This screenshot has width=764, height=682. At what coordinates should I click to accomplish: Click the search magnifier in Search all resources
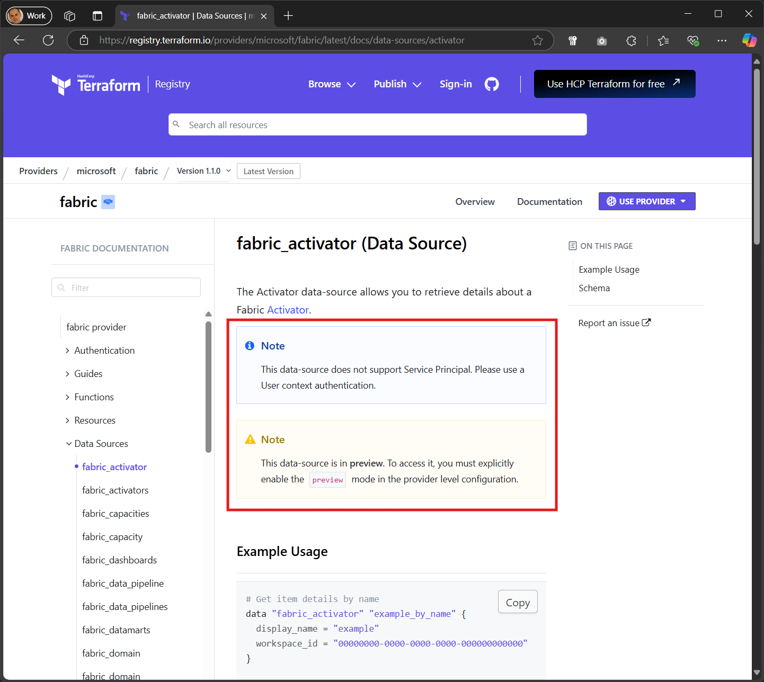(176, 124)
